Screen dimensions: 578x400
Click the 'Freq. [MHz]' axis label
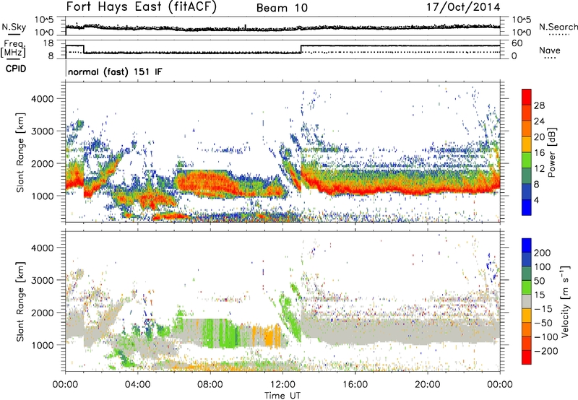coord(13,49)
